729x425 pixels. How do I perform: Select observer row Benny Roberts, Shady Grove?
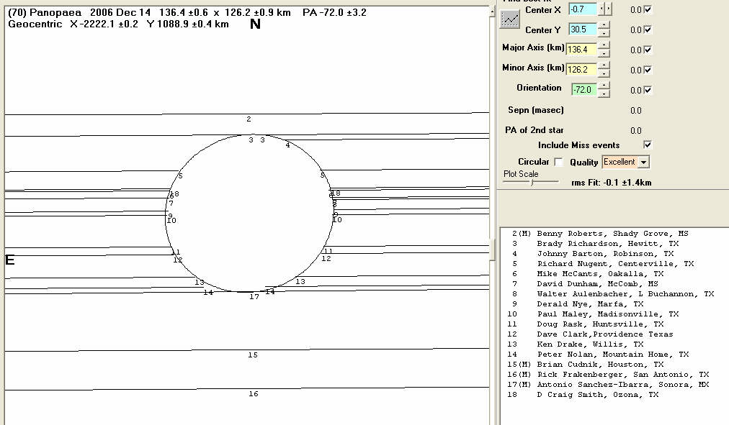click(x=600, y=234)
